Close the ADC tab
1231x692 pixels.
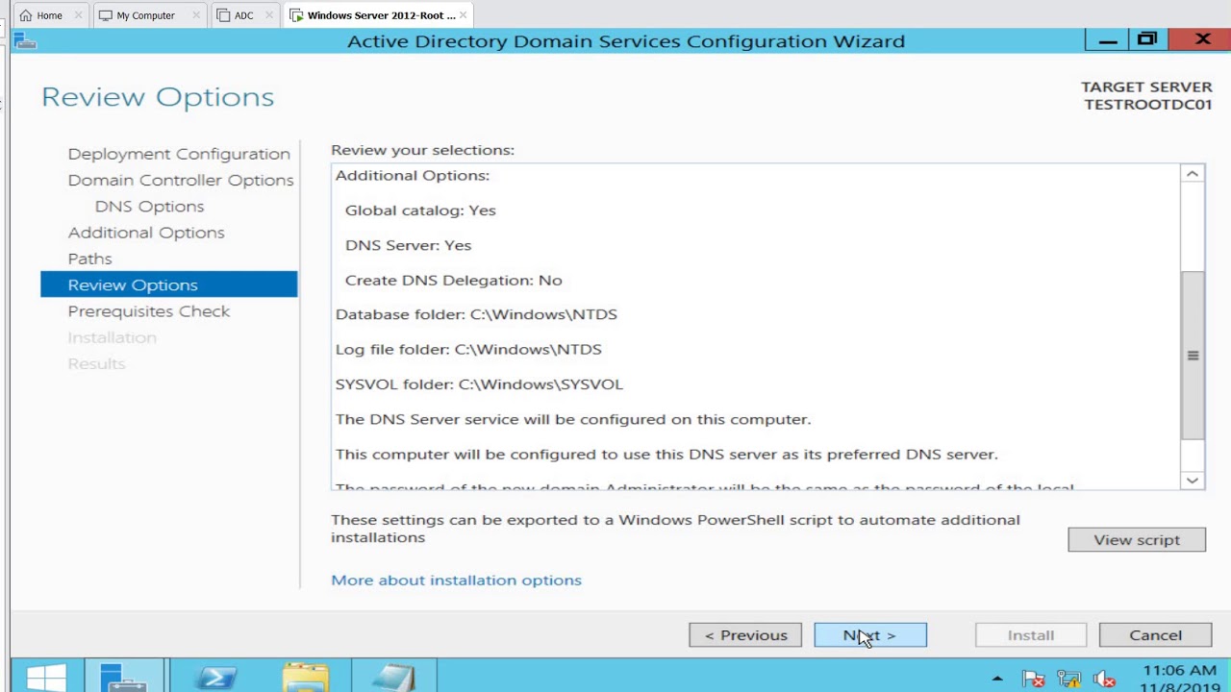(270, 15)
